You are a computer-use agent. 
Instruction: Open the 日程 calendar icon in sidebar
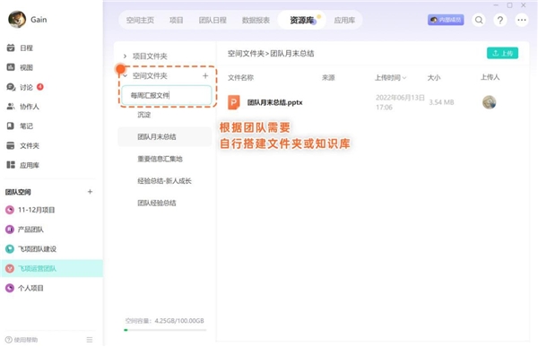click(x=11, y=48)
